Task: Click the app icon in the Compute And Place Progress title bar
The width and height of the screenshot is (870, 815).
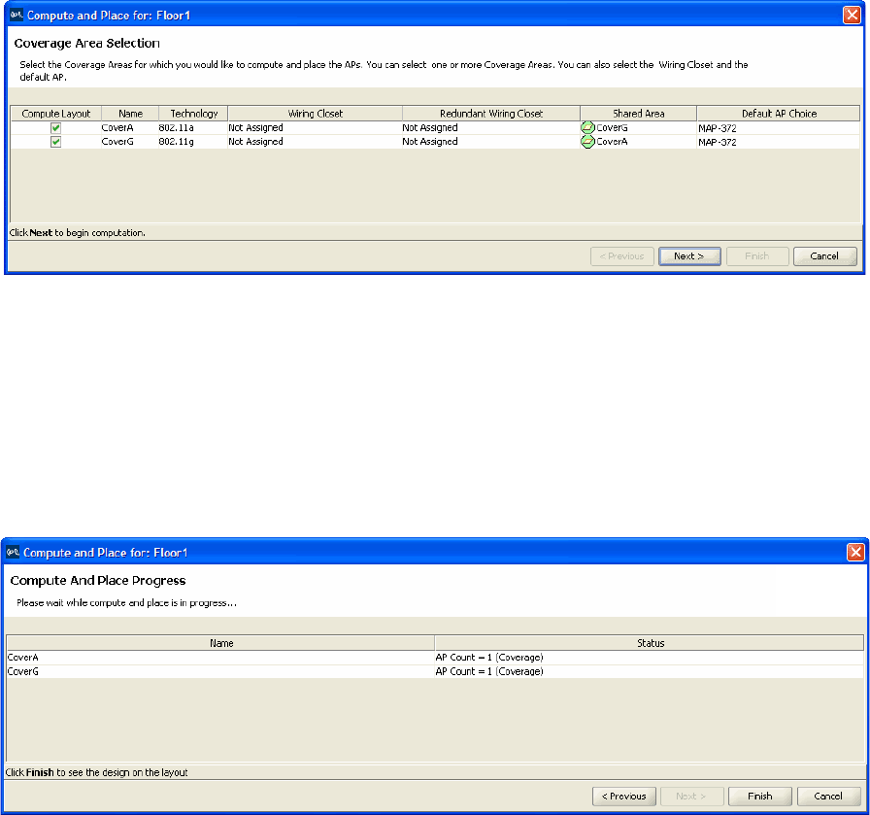Action: click(x=15, y=552)
